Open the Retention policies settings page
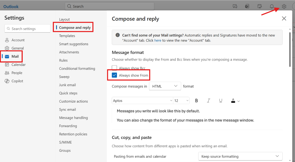This screenshot has width=295, height=162. [x=73, y=134]
